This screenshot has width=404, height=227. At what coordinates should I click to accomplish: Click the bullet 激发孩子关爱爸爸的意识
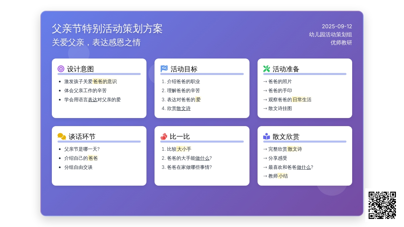tap(91, 81)
